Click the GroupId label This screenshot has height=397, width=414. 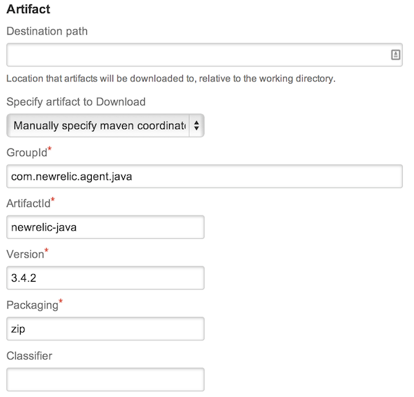coord(27,153)
